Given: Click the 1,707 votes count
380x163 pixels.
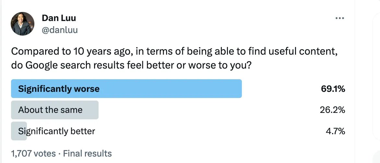Looking at the screenshot, I should pyautogui.click(x=33, y=153).
